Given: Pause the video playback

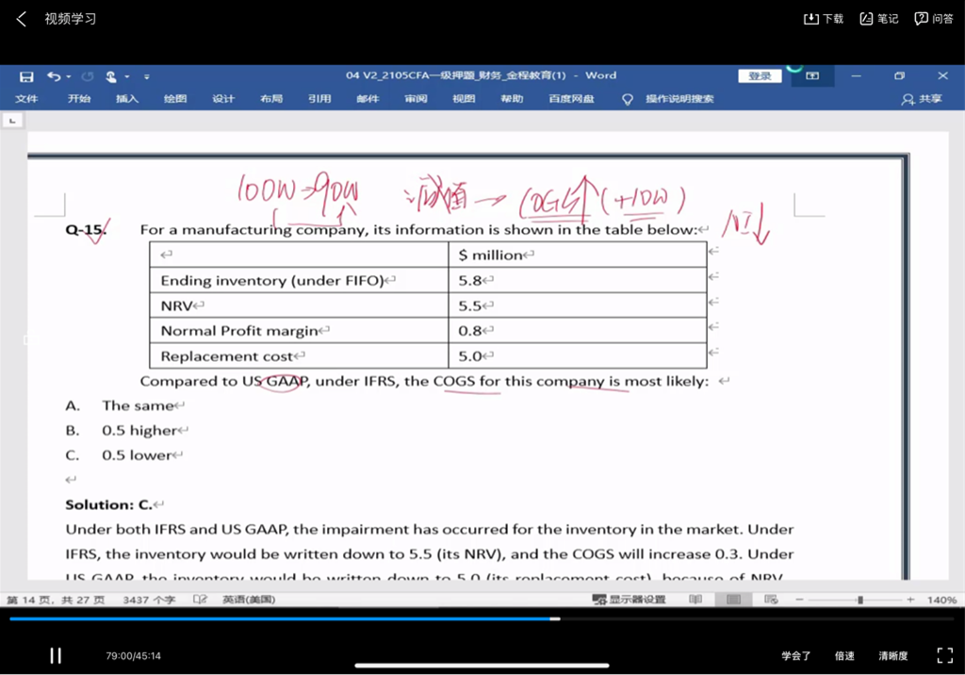Looking at the screenshot, I should coord(56,655).
